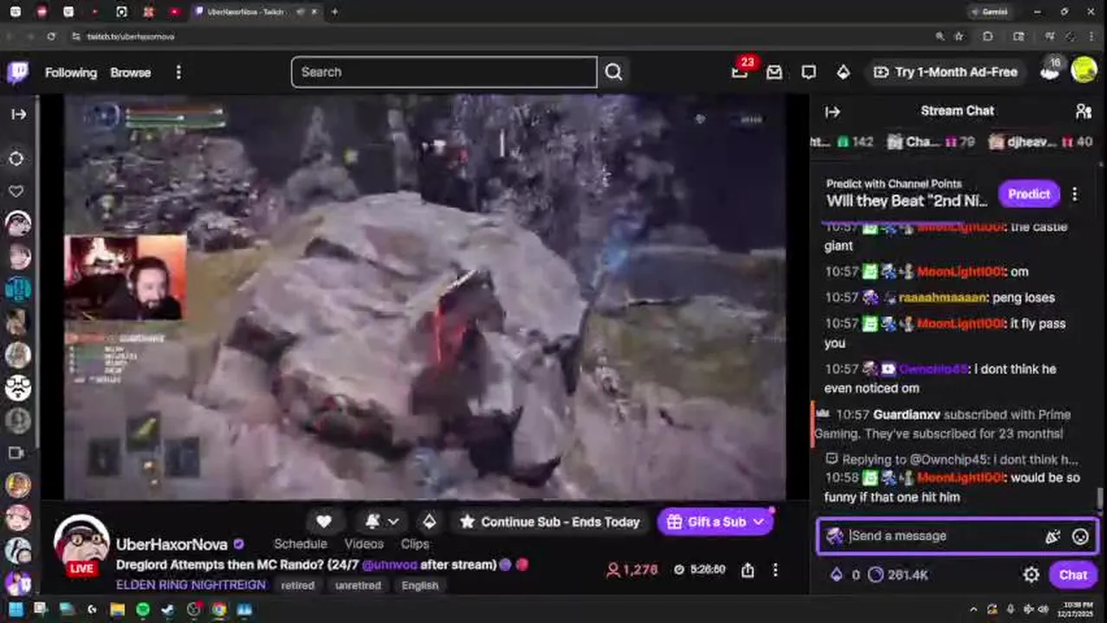Click the retired tag

point(297,585)
